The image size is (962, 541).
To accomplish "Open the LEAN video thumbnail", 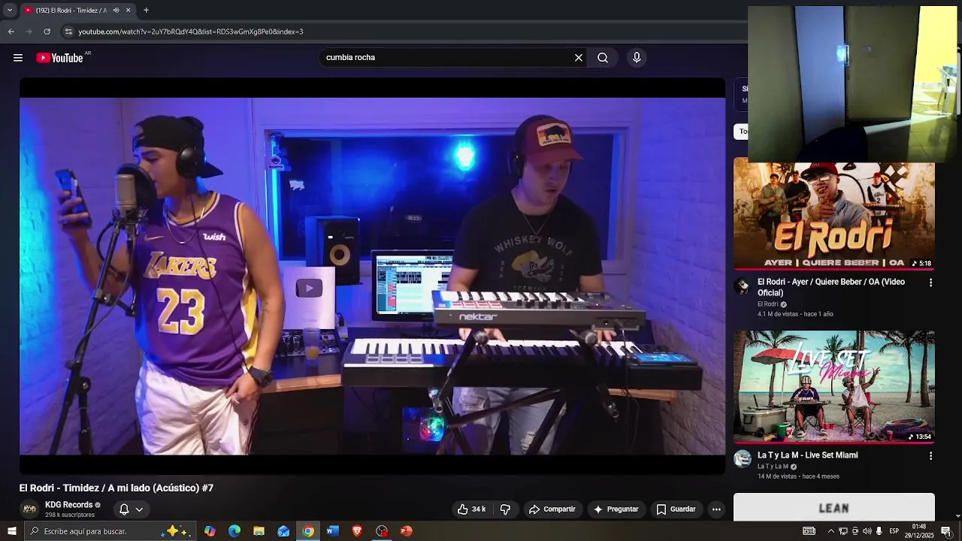I will coord(834,507).
